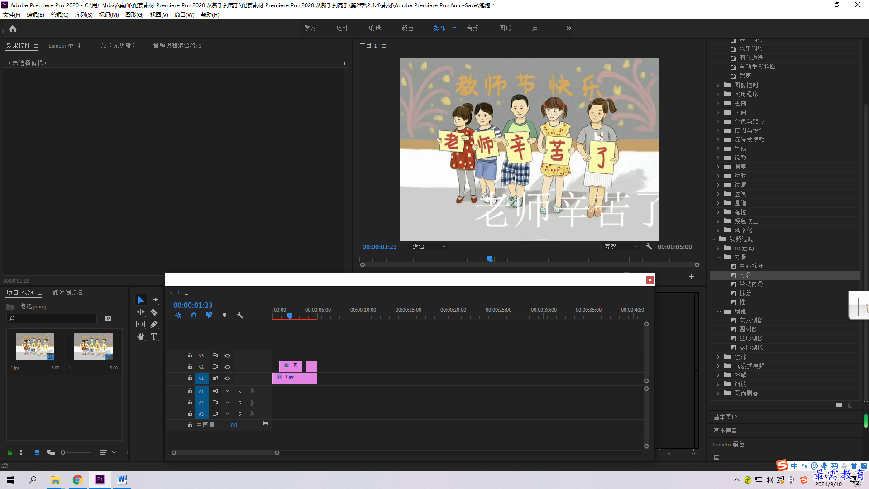The height and width of the screenshot is (489, 869).
Task: Add a marker in the timeline
Action: (224, 315)
